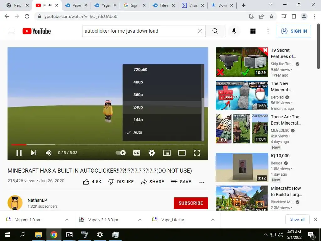Open NathanEP channel avatar
321x241 pixels.
tap(15, 203)
